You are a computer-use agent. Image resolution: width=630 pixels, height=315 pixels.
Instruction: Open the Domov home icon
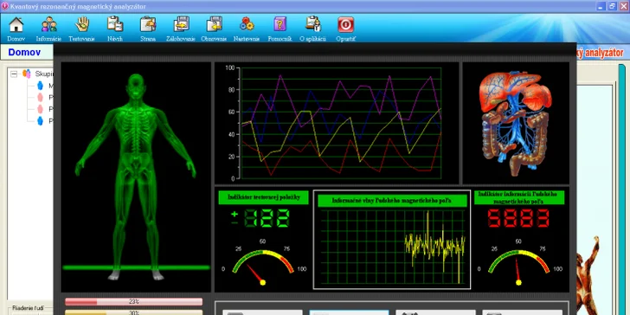click(x=16, y=29)
